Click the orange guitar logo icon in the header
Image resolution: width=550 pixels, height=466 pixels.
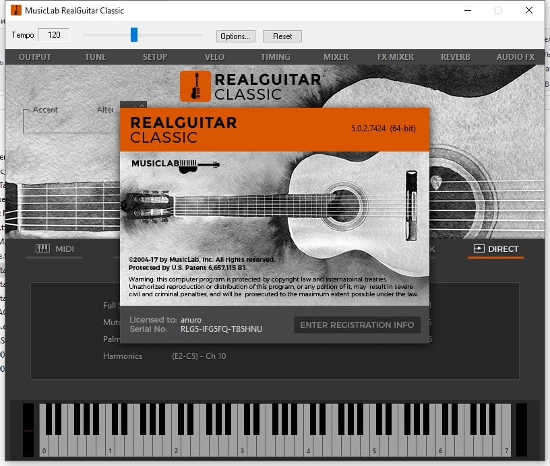tap(195, 86)
